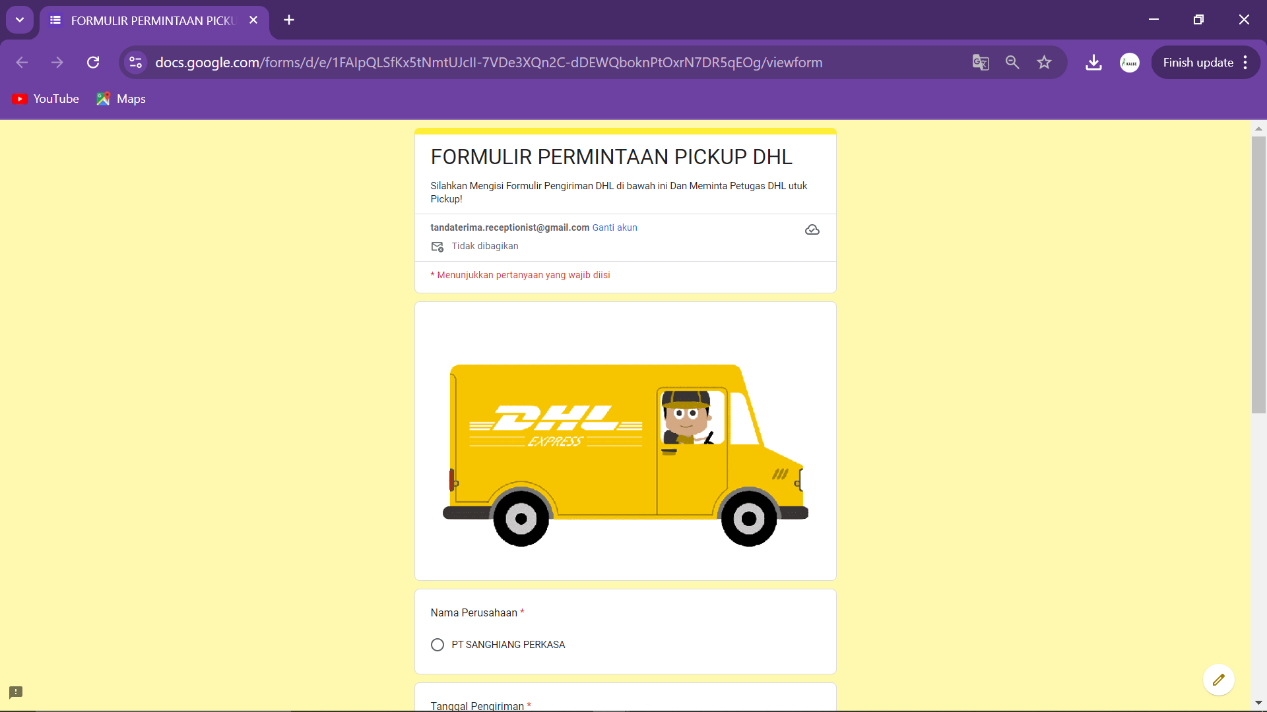Reload the page with the refresh icon
The height and width of the screenshot is (712, 1267).
[x=93, y=62]
